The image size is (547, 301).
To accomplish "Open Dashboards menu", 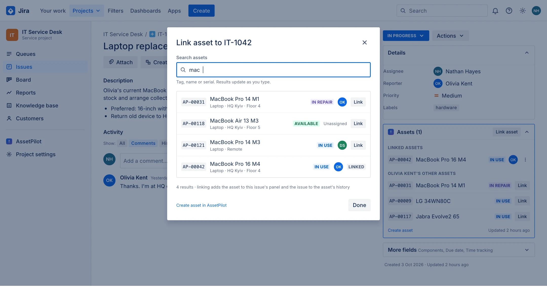I will 145,11.
